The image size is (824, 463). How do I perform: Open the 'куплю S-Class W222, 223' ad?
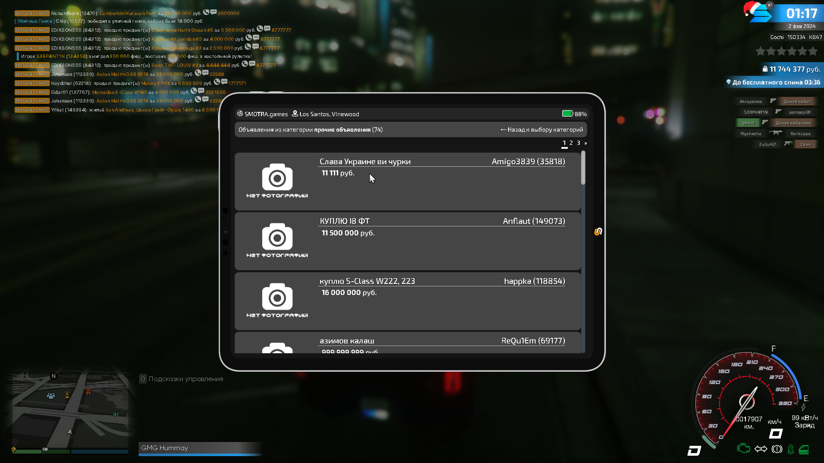tap(367, 281)
